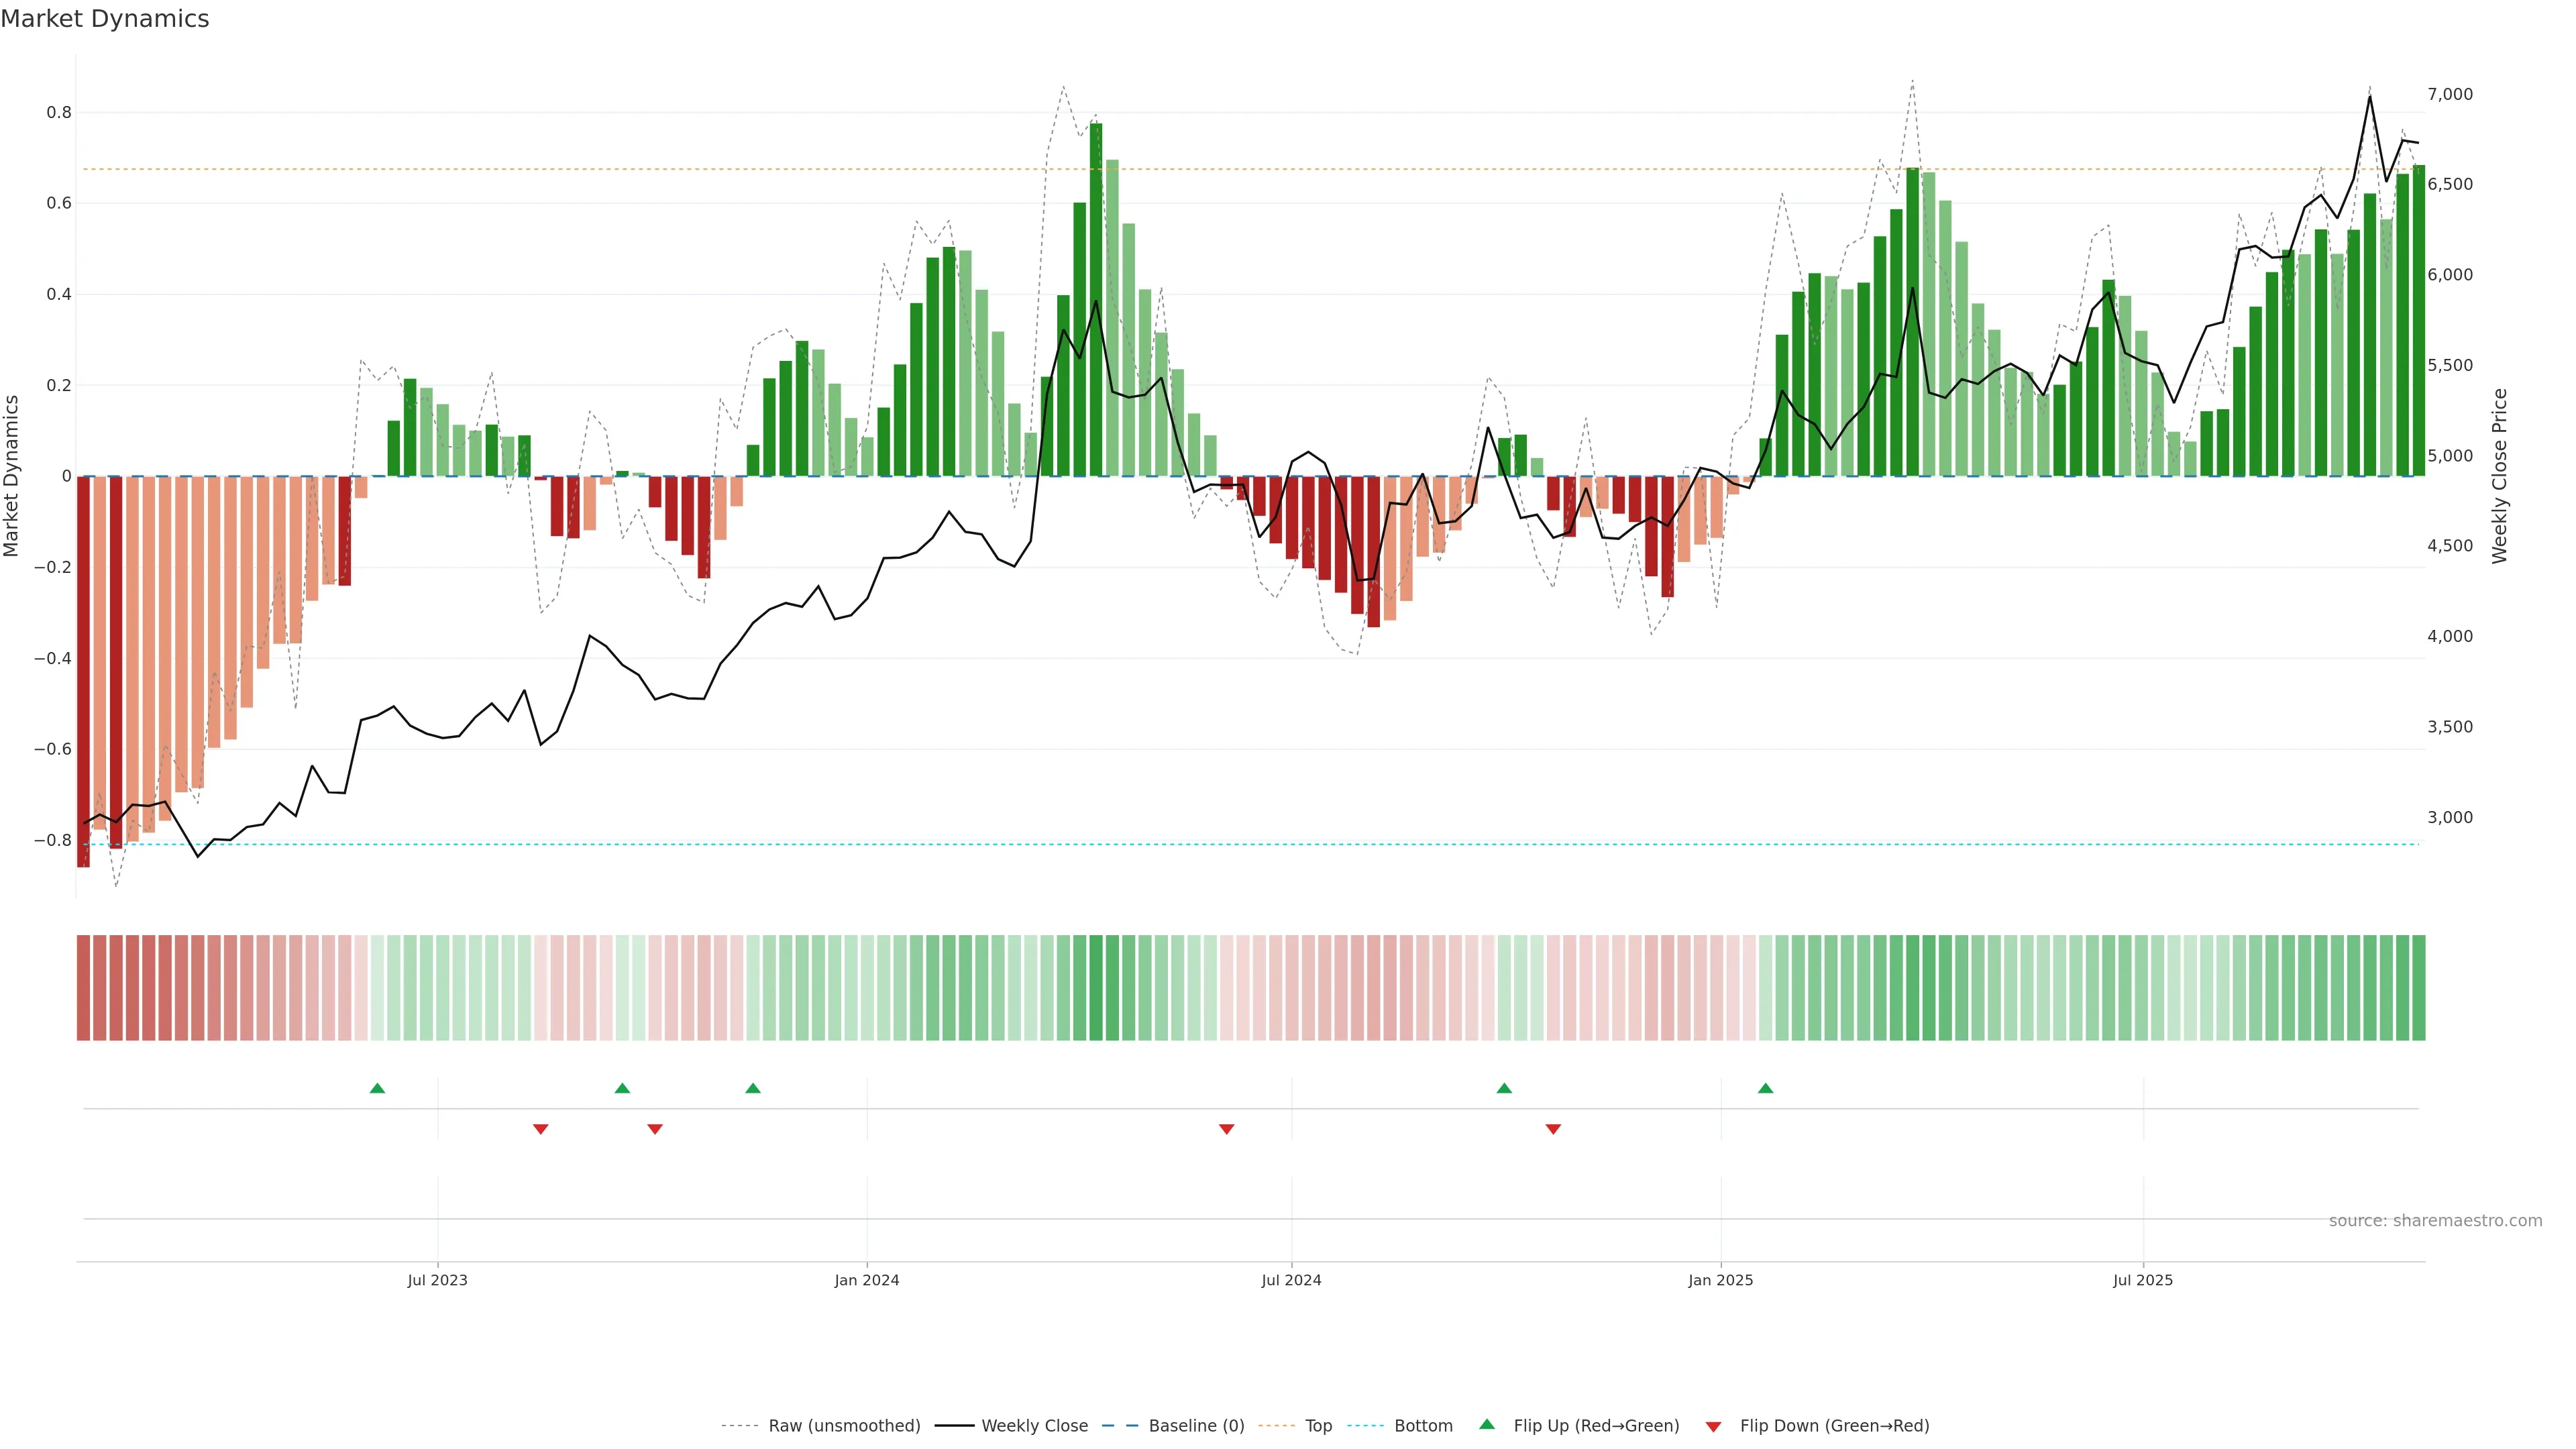Click the first red Flip Down triangle after Jul 2023
2576x1449 pixels.
pos(540,1129)
